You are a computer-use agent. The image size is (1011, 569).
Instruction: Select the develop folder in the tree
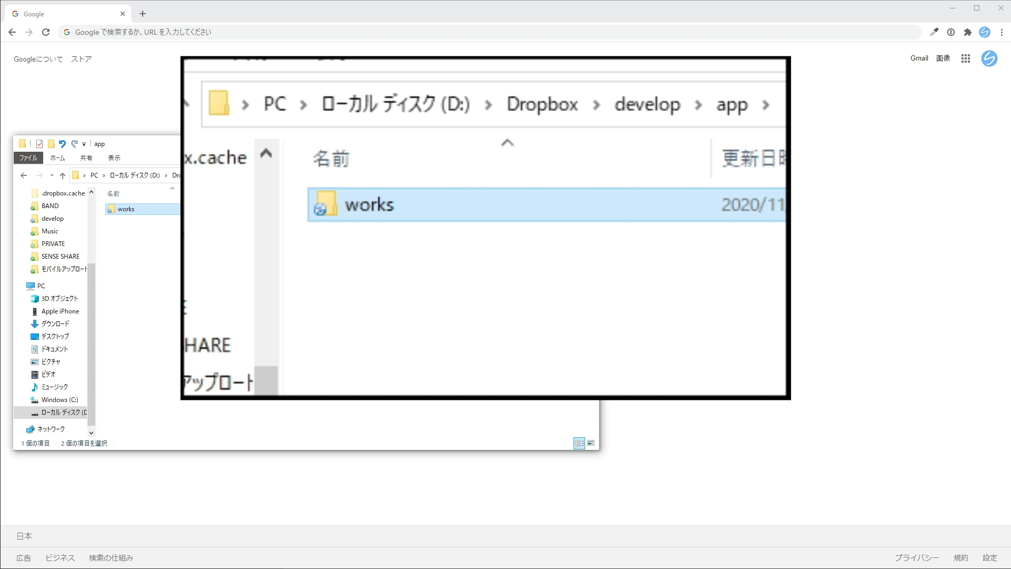tap(47, 219)
